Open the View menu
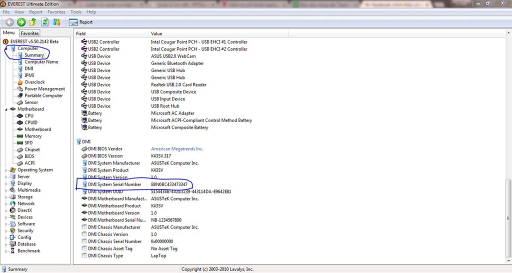Viewport: 512px width, 273px height. click(x=19, y=12)
